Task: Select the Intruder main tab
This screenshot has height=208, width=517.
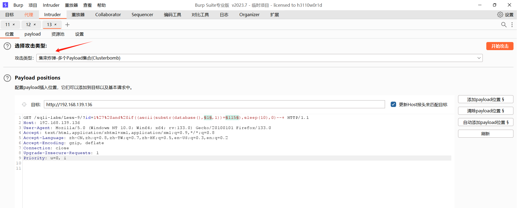Action: pyautogui.click(x=53, y=15)
